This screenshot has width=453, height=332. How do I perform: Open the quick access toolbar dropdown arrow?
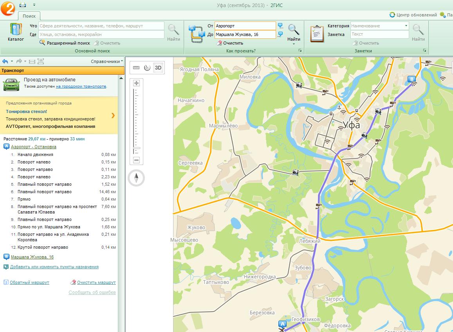(x=34, y=5)
